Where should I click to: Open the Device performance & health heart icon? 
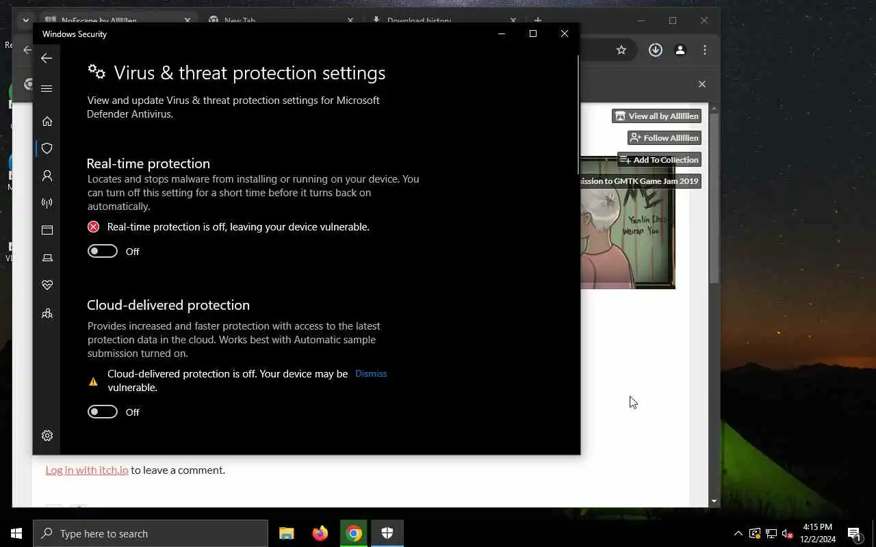(47, 285)
